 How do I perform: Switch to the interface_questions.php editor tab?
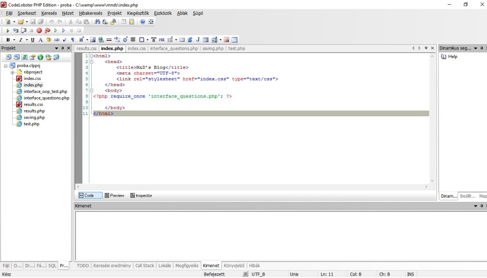174,49
